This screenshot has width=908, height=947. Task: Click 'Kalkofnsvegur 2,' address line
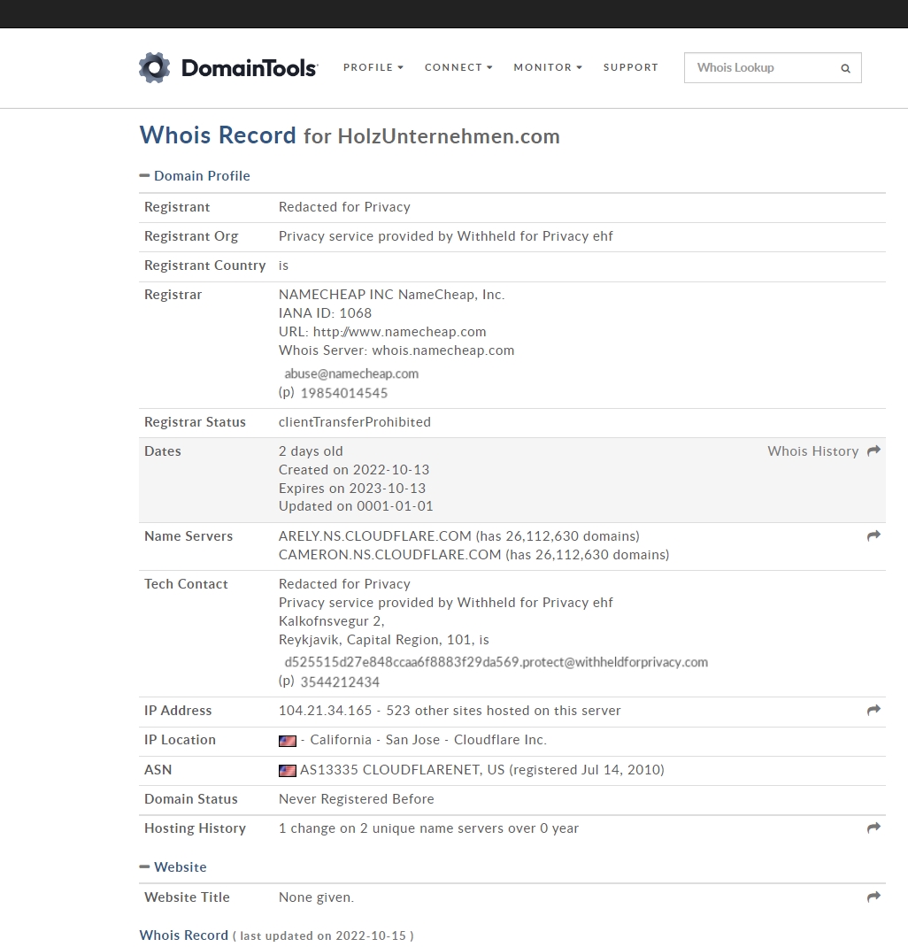tap(332, 621)
